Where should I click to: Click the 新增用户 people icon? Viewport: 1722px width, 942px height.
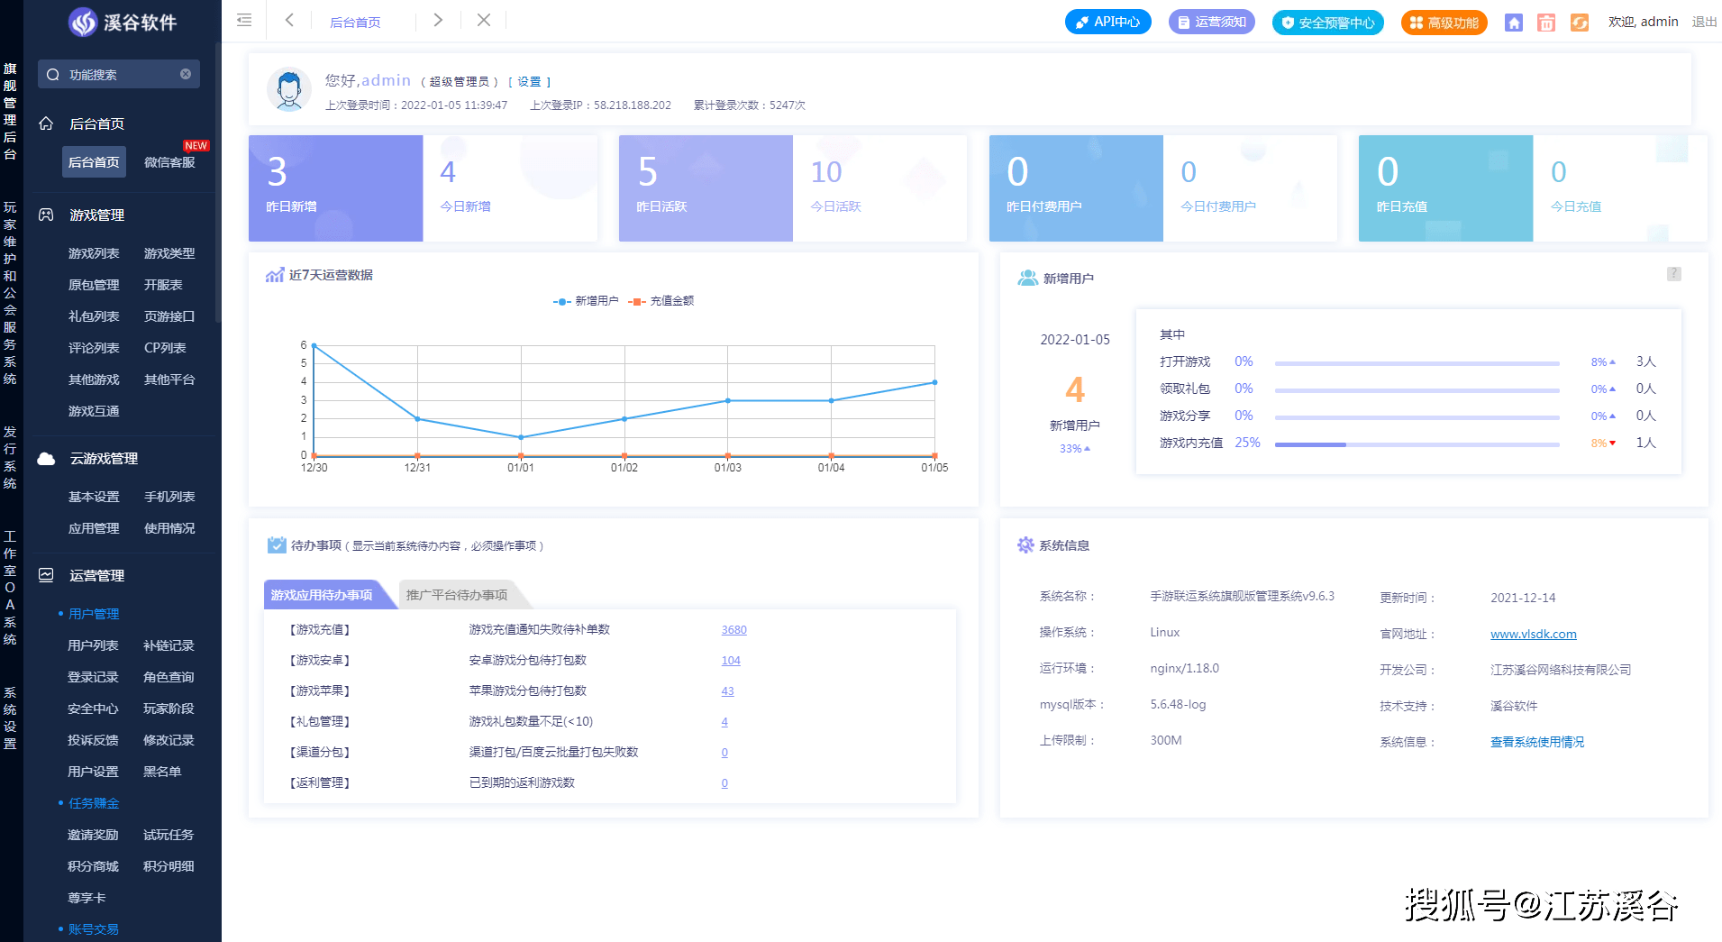pyautogui.click(x=1027, y=278)
